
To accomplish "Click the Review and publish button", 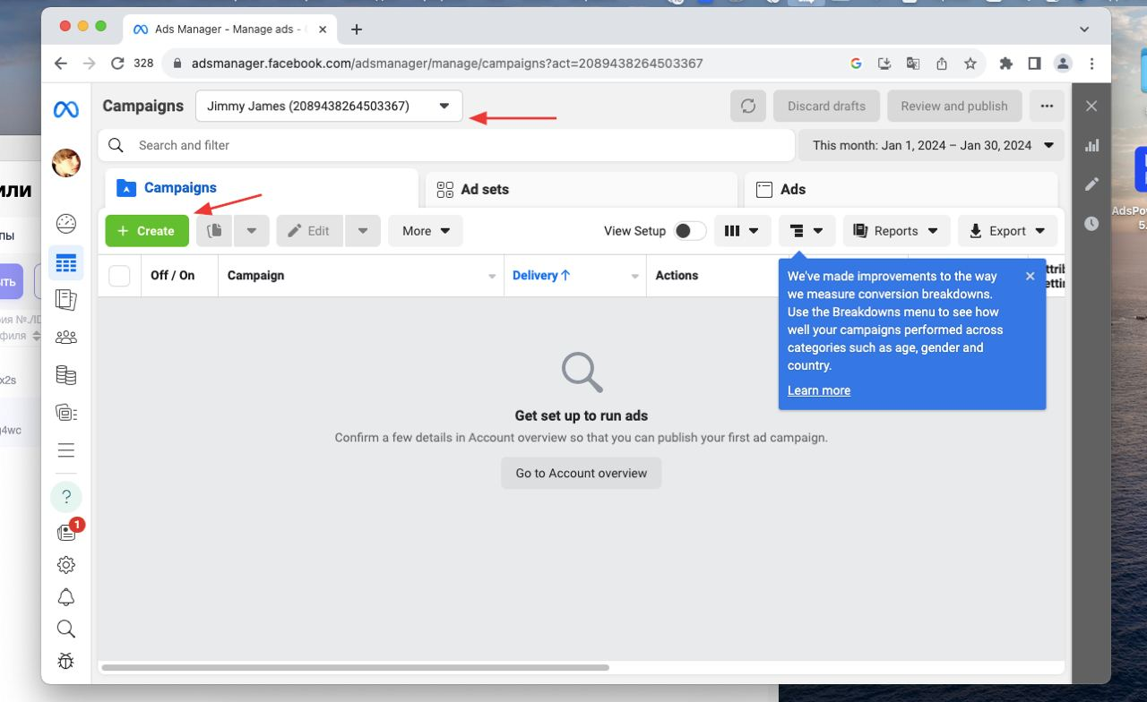I will click(x=954, y=106).
